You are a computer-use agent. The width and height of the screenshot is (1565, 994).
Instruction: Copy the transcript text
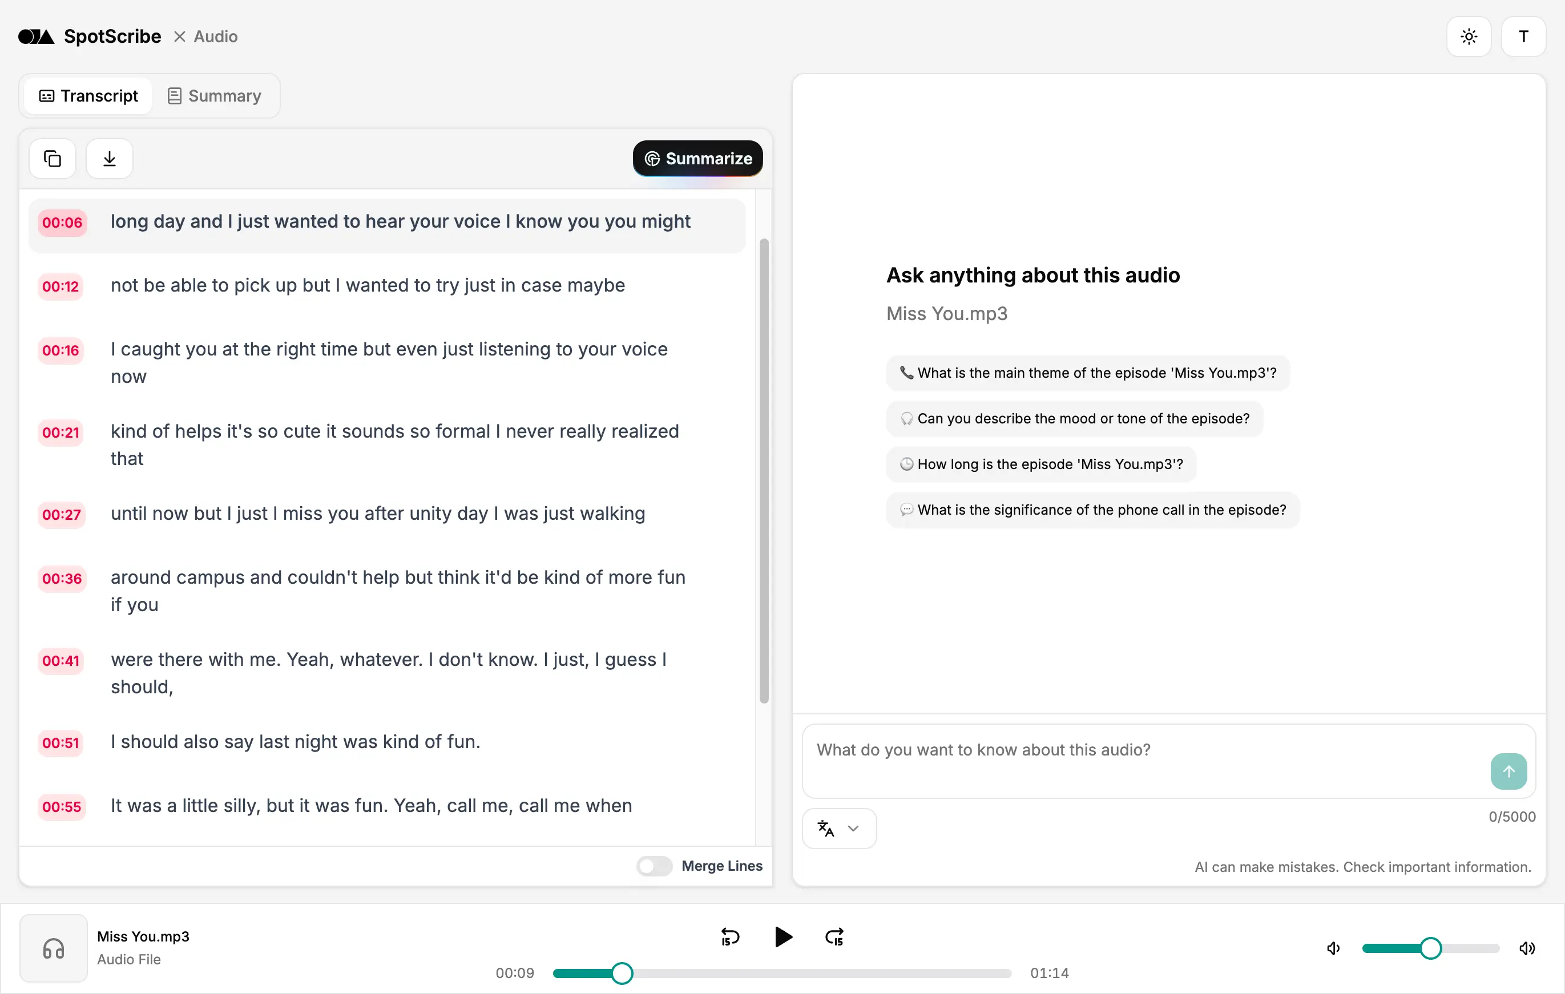tap(52, 158)
